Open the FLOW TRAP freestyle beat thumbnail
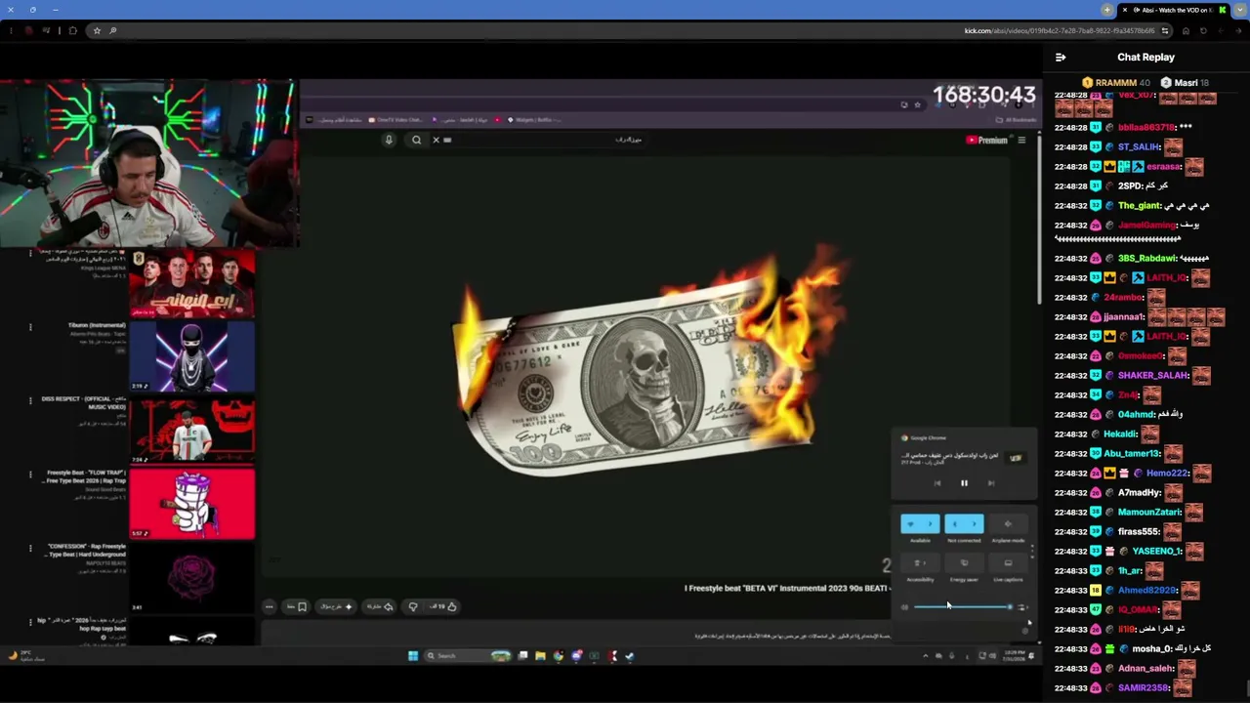Viewport: 1250px width, 703px height. (x=192, y=504)
